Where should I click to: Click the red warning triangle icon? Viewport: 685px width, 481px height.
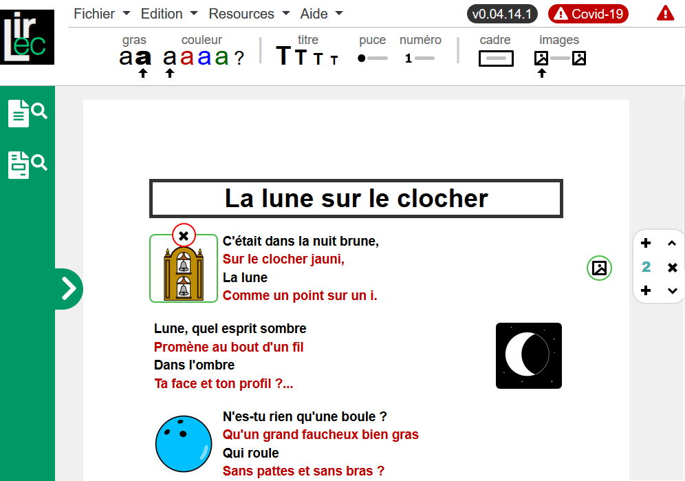click(665, 13)
